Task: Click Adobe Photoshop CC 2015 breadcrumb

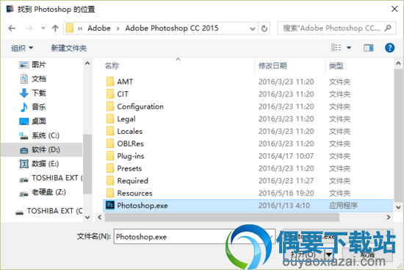Action: 172,28
